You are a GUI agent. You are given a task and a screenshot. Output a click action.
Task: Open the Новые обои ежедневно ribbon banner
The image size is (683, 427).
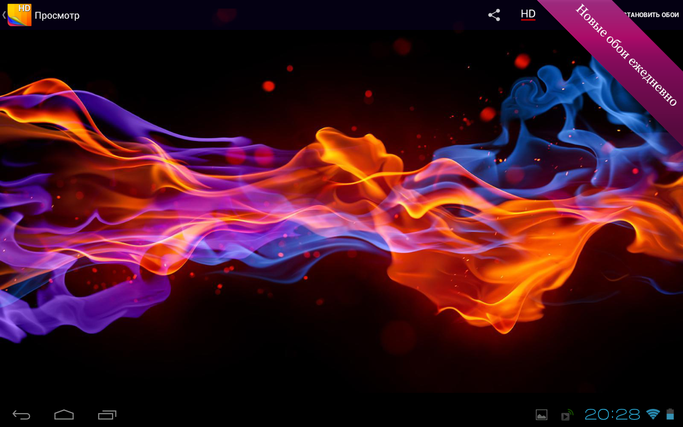pos(624,55)
